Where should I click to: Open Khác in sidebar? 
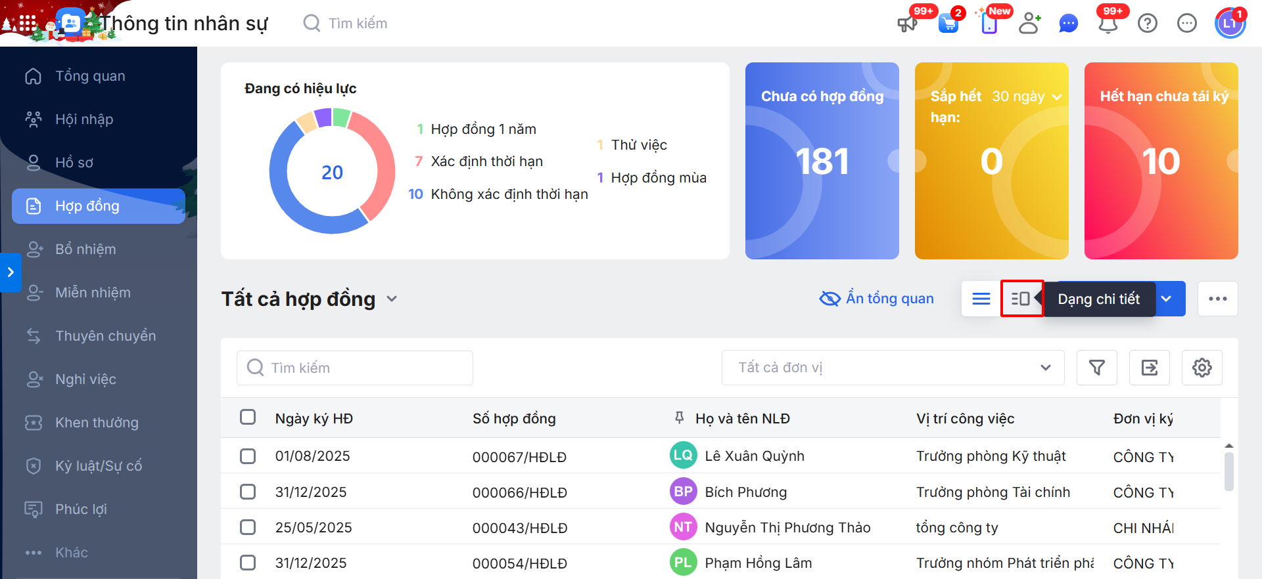(x=99, y=553)
